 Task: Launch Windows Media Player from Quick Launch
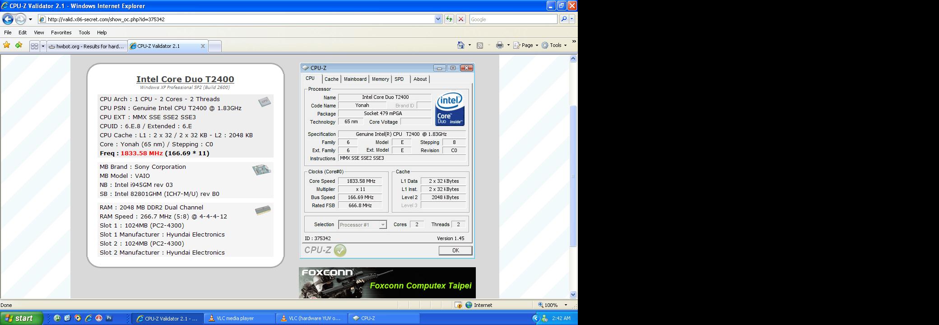78,318
